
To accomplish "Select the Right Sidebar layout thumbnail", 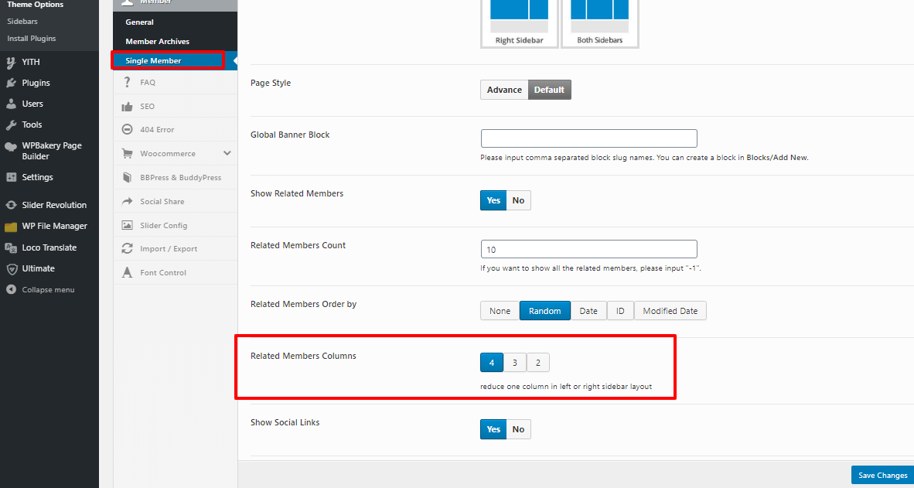I will pos(520,22).
